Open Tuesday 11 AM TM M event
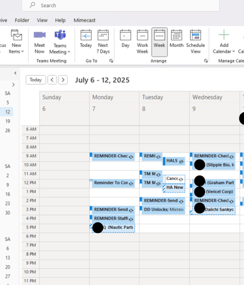 click(151, 174)
